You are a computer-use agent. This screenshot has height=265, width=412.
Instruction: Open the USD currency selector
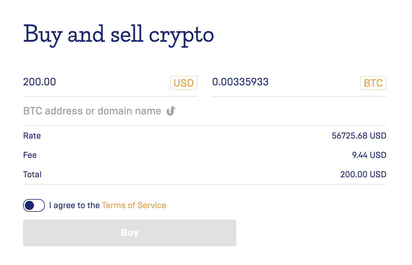(184, 83)
